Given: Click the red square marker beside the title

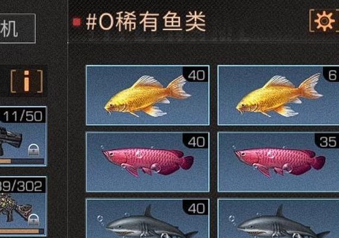Looking at the screenshot, I should click(x=76, y=22).
